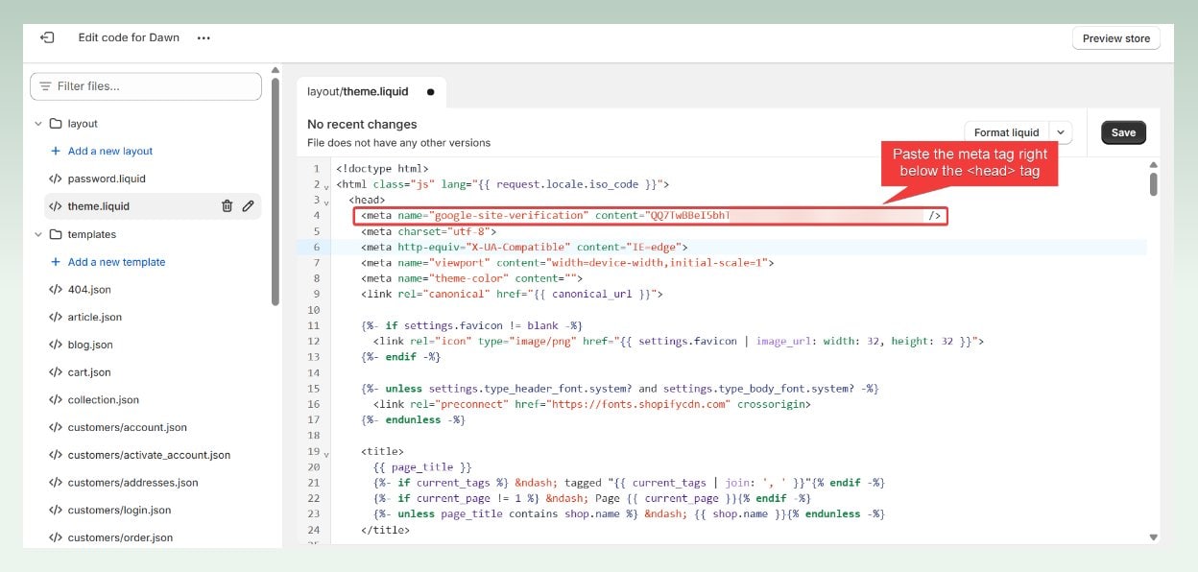This screenshot has height=572, width=1198.
Task: Fold the title block at line 19
Action: point(326,453)
